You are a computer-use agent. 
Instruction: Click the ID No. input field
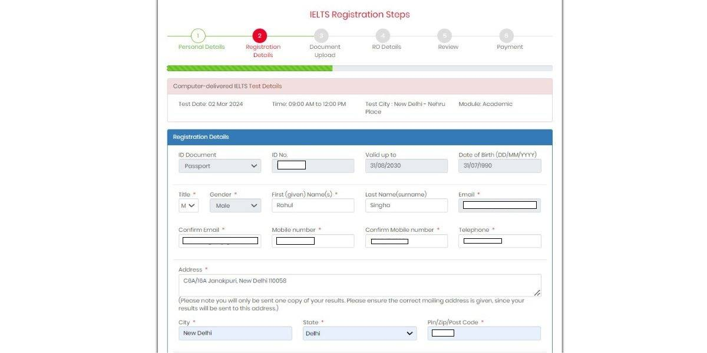click(313, 165)
